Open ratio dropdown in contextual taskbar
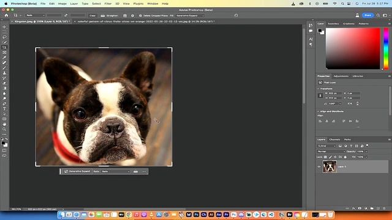This screenshot has height=220, width=392. click(x=116, y=171)
